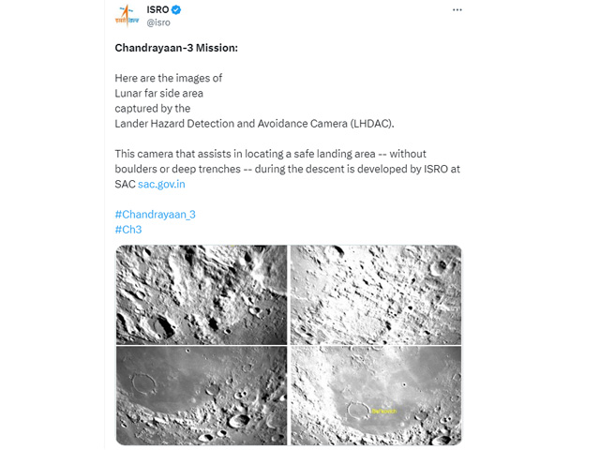Image resolution: width=600 pixels, height=450 pixels.
Task: Open the @isro handle link
Action: [x=158, y=22]
